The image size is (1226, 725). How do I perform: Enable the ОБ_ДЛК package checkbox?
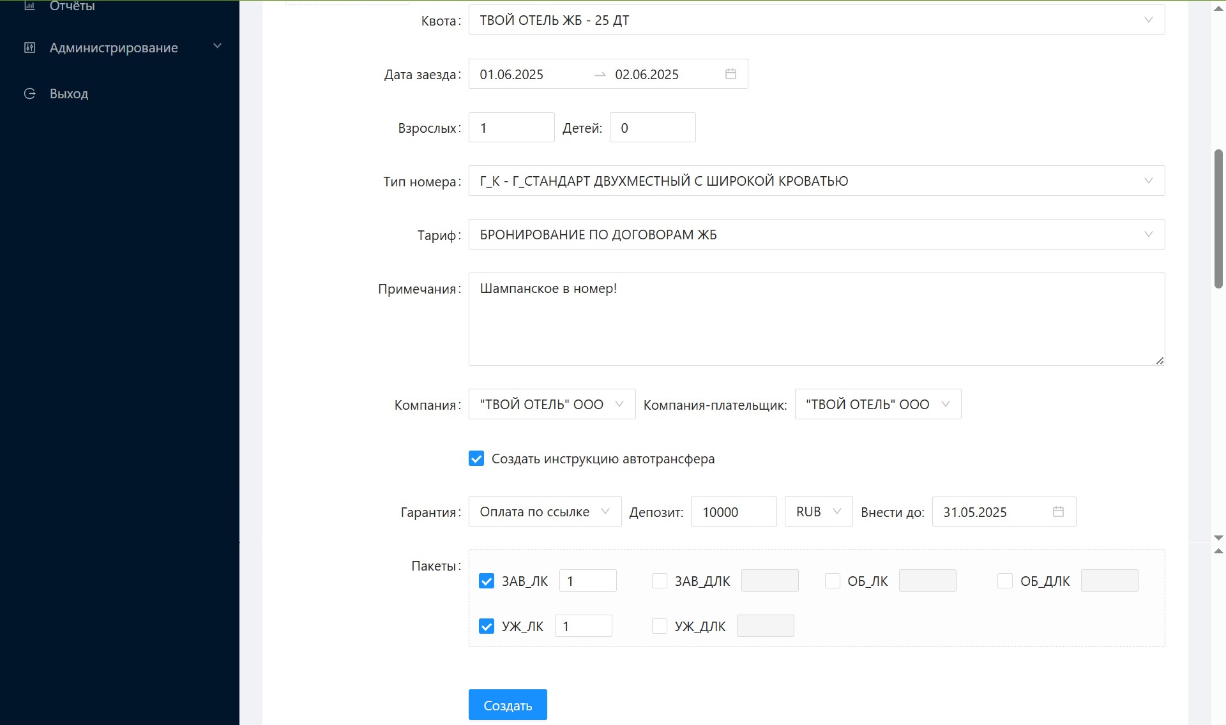point(1005,581)
